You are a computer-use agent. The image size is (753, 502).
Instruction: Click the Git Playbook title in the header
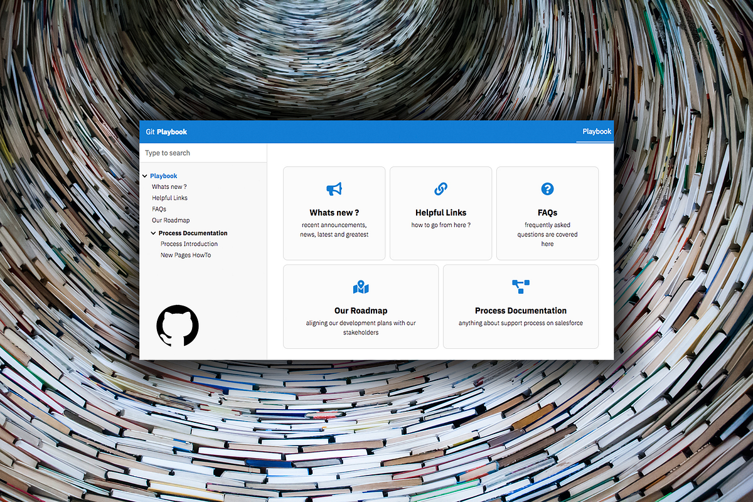pos(166,132)
